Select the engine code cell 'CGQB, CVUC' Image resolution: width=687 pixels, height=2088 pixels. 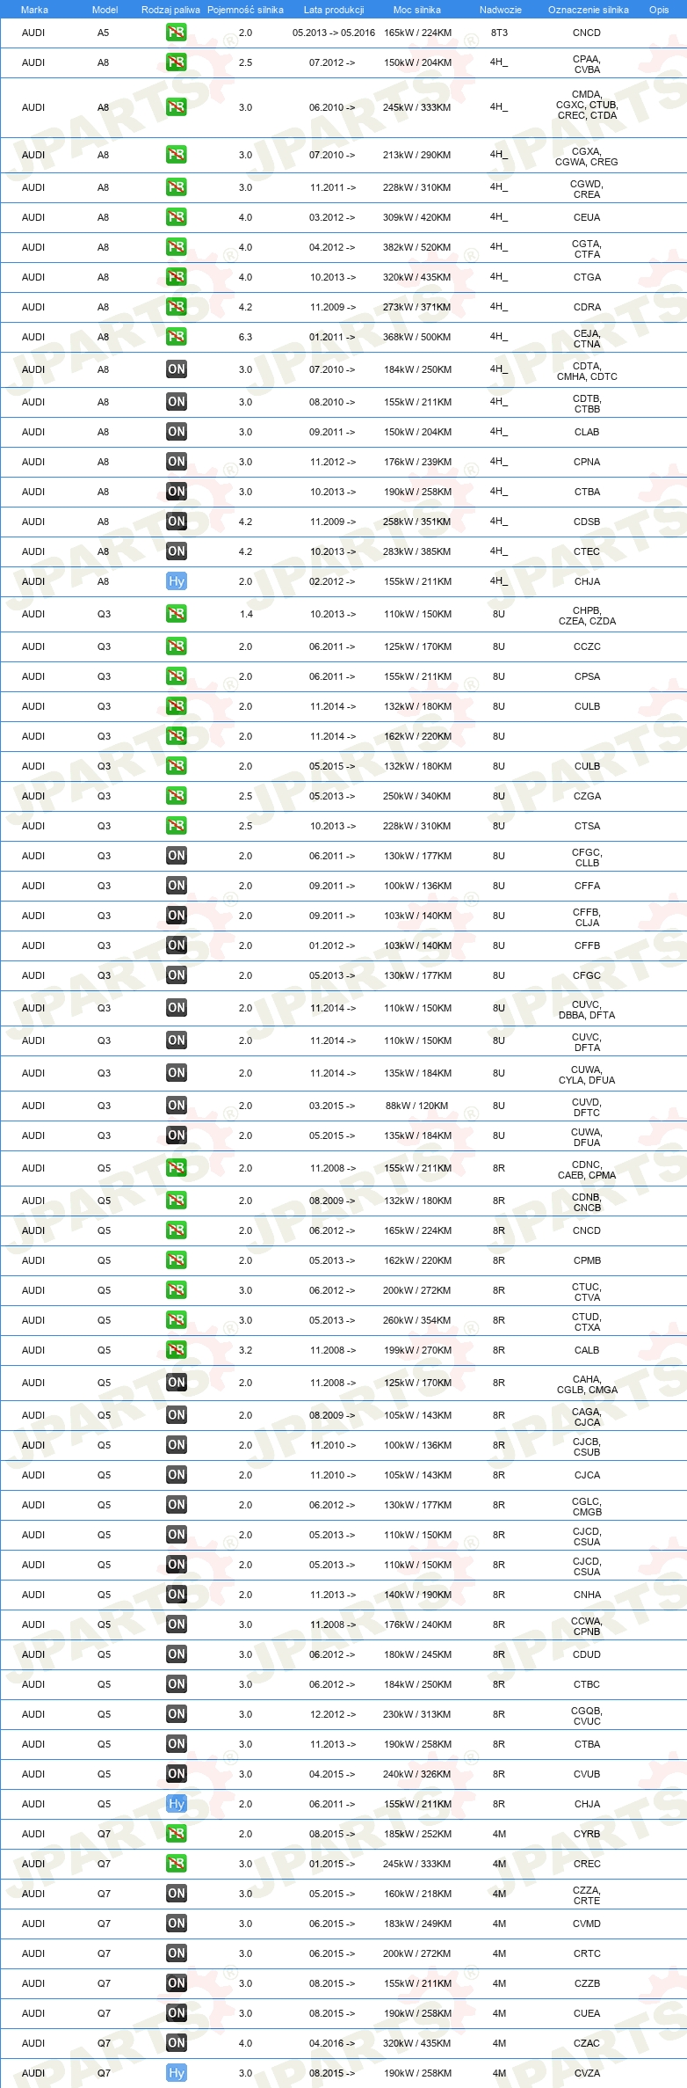coord(587,1716)
